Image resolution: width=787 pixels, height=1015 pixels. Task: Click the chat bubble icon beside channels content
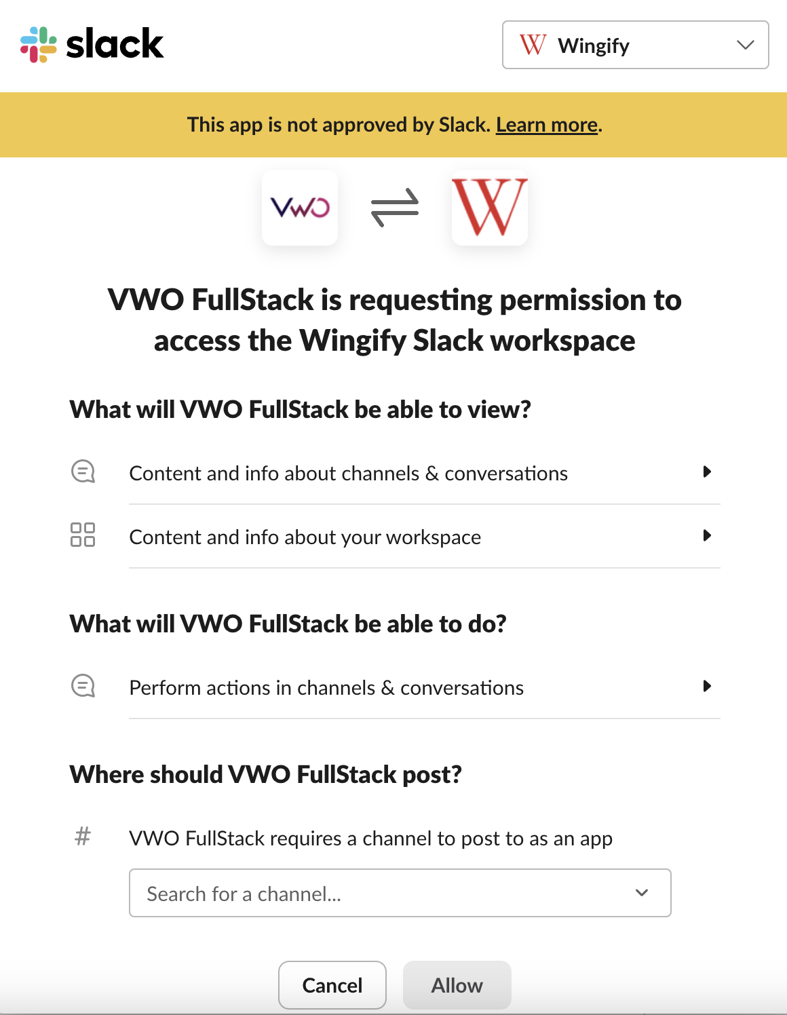click(x=83, y=472)
